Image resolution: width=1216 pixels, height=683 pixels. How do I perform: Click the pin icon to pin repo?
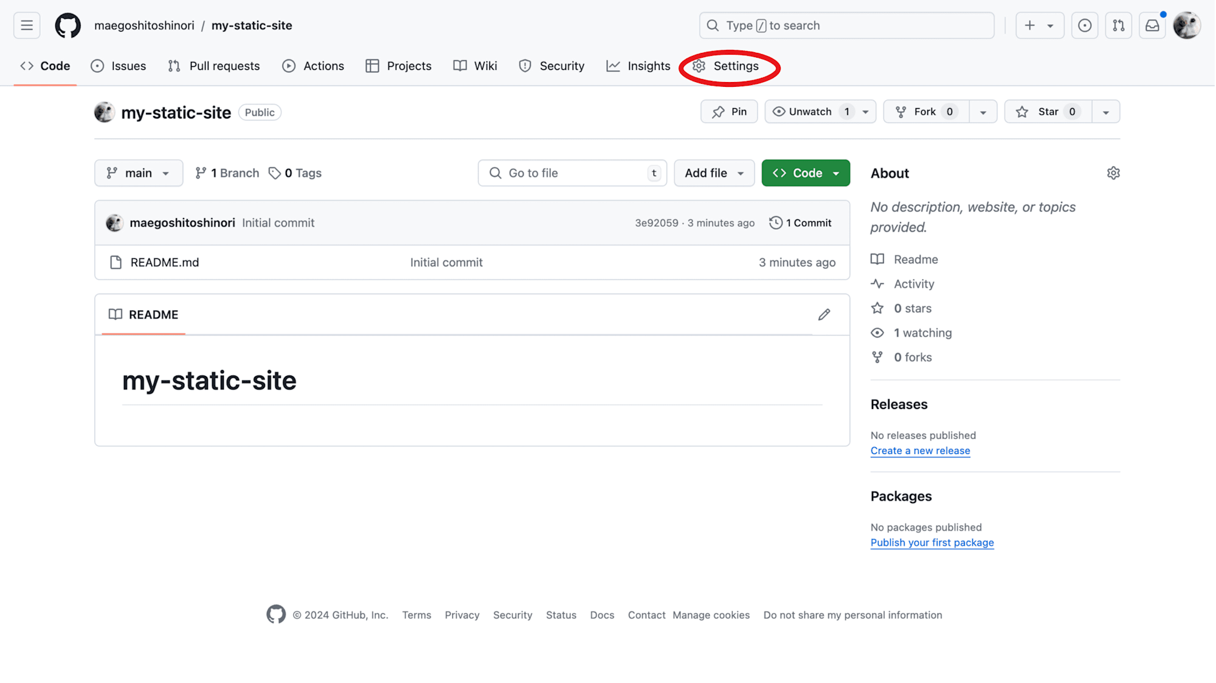[718, 111]
